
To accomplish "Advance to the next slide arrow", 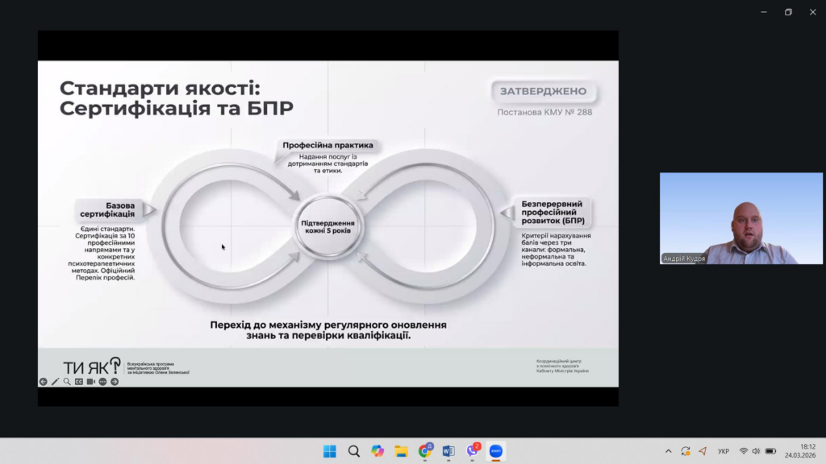I will (x=115, y=382).
